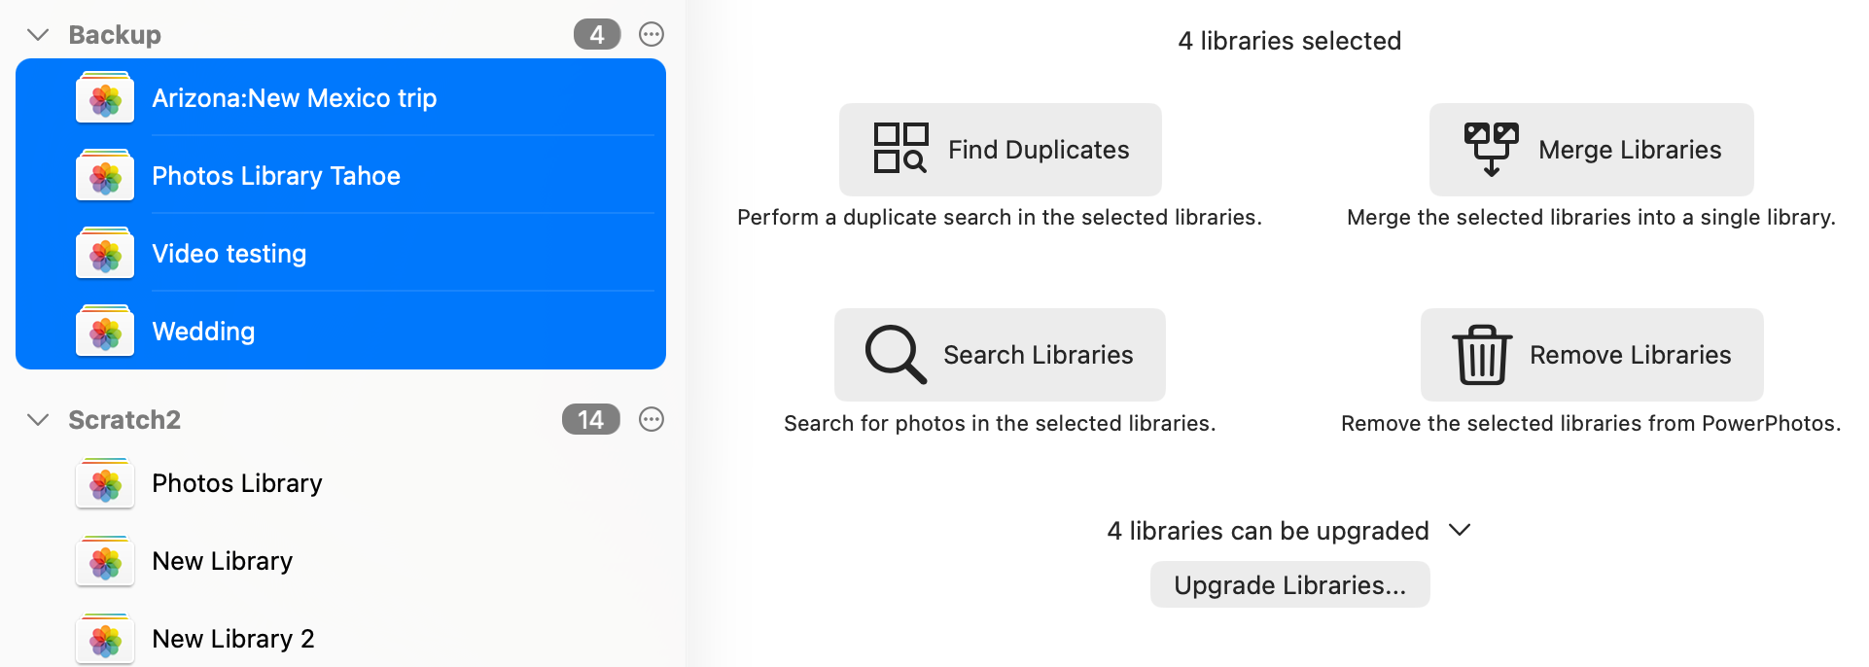Click the Find Duplicates icon
The width and height of the screenshot is (1869, 667).
(x=902, y=149)
